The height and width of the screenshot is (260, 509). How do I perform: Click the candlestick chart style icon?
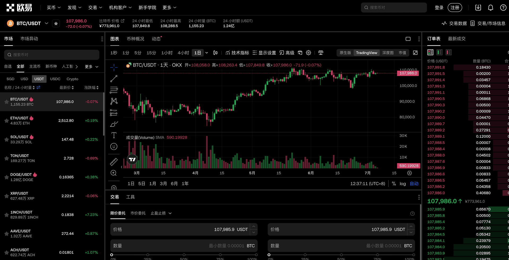click(215, 53)
